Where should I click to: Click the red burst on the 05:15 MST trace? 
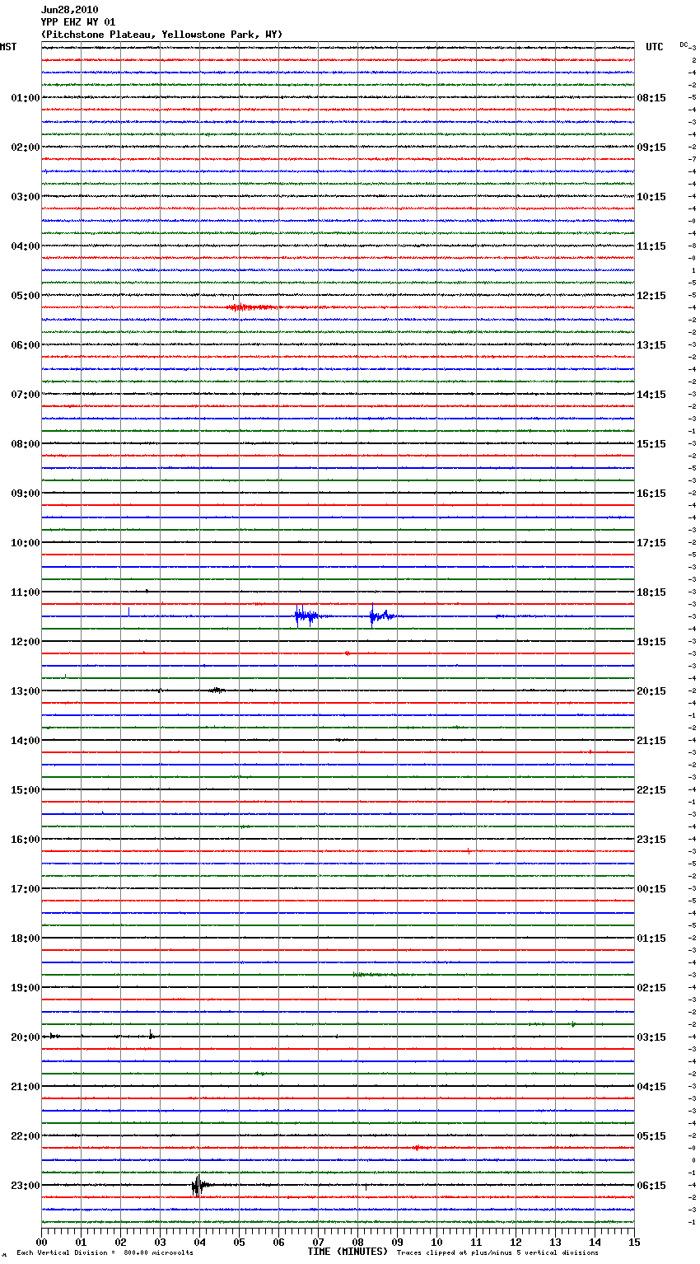(x=251, y=307)
